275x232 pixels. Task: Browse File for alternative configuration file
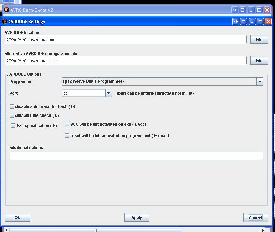pyautogui.click(x=259, y=60)
